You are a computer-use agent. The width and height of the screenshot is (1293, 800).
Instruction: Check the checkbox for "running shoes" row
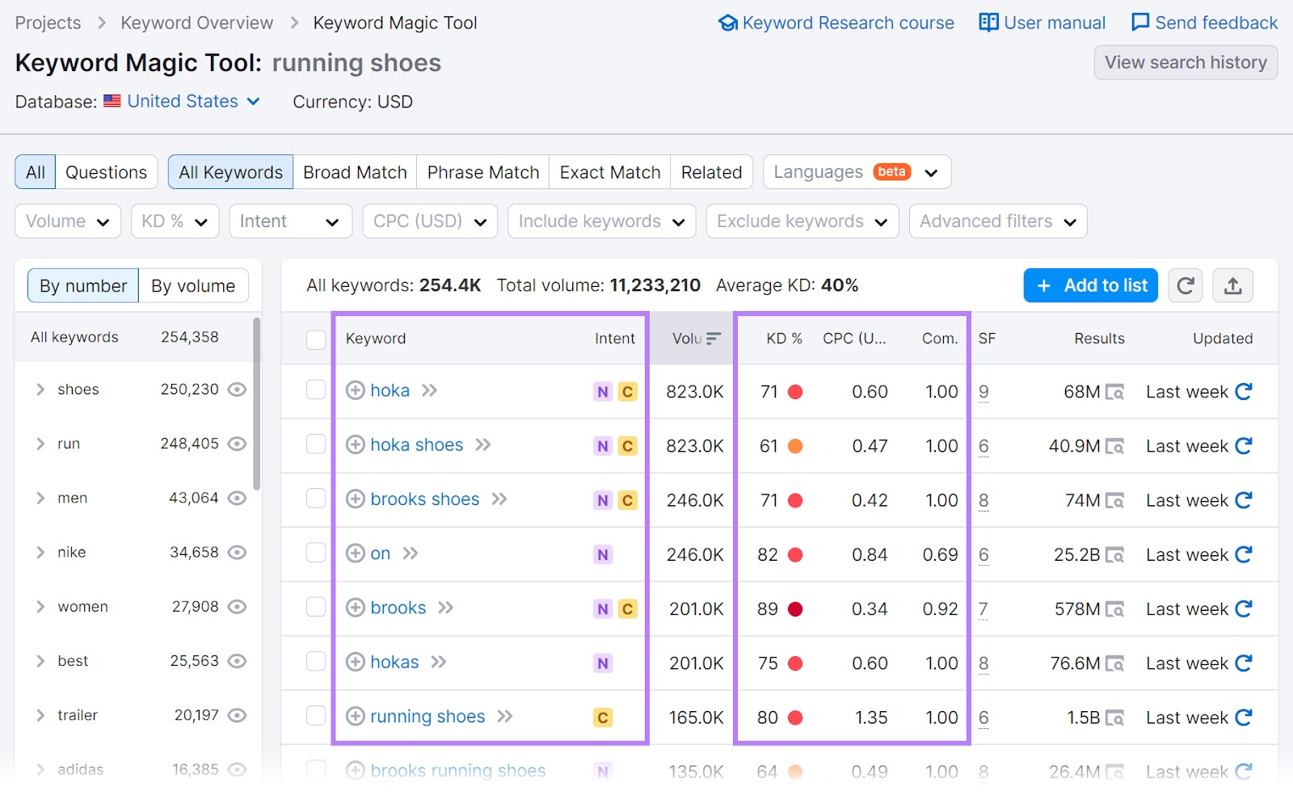[x=315, y=717]
